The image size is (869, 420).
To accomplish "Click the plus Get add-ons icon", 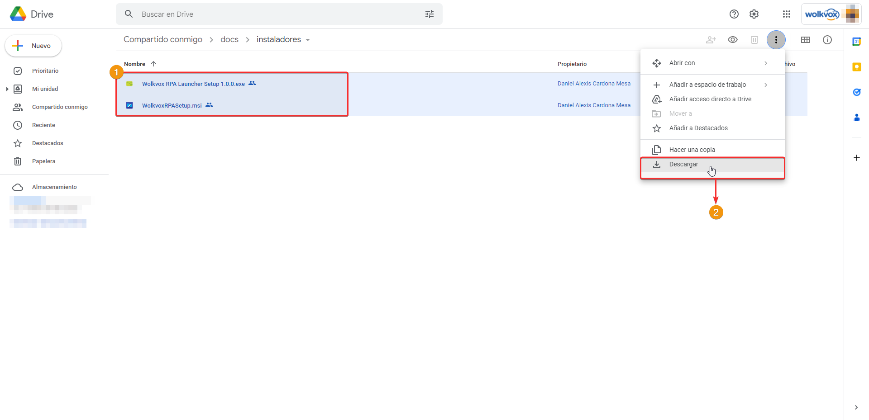I will click(857, 158).
